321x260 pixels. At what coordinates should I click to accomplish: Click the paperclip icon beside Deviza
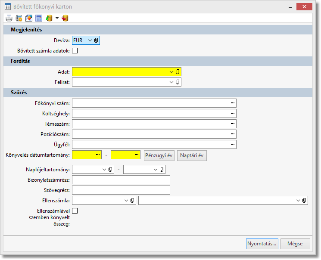97,40
